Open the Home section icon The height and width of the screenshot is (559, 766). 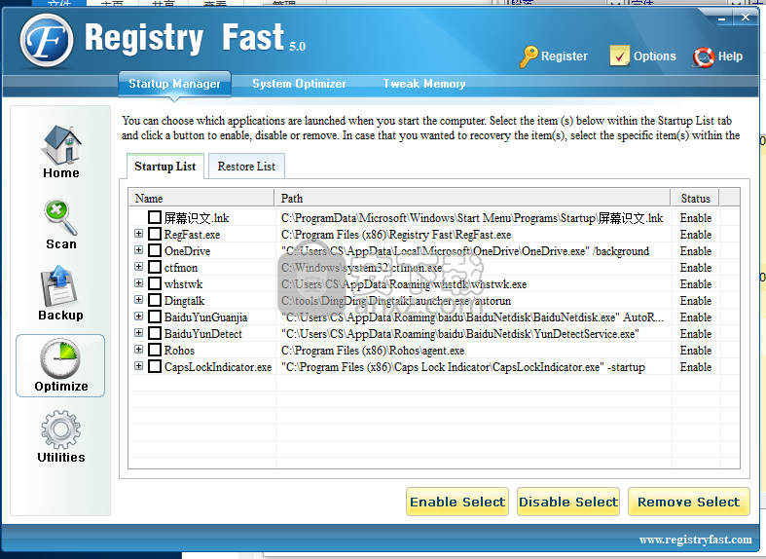coord(61,145)
